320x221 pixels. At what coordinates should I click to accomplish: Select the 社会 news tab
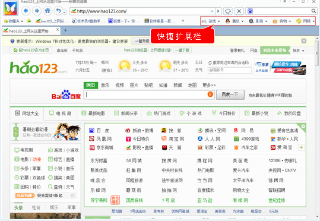(x=36, y=207)
